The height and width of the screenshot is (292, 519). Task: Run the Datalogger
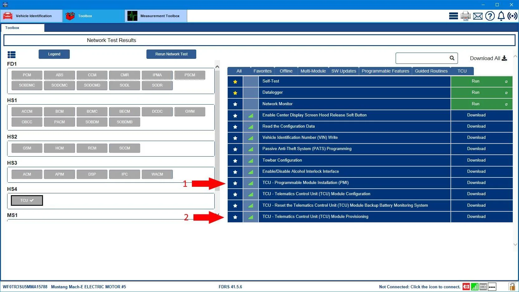(x=481, y=92)
